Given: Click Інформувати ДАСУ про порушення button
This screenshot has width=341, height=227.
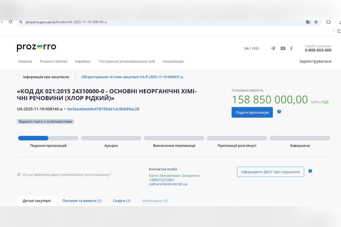Looking at the screenshot, I should coord(270,171).
